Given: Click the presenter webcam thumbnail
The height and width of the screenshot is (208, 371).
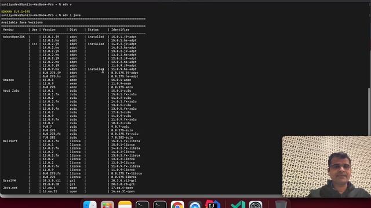Looking at the screenshot, I should point(326,166).
